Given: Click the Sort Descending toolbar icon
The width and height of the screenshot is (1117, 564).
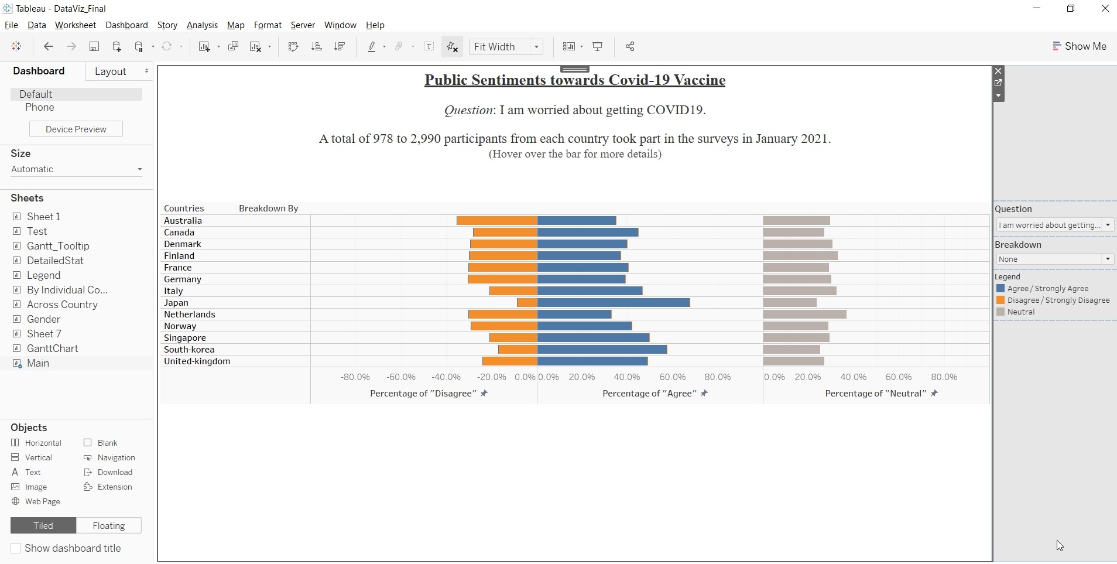Looking at the screenshot, I should tap(339, 47).
